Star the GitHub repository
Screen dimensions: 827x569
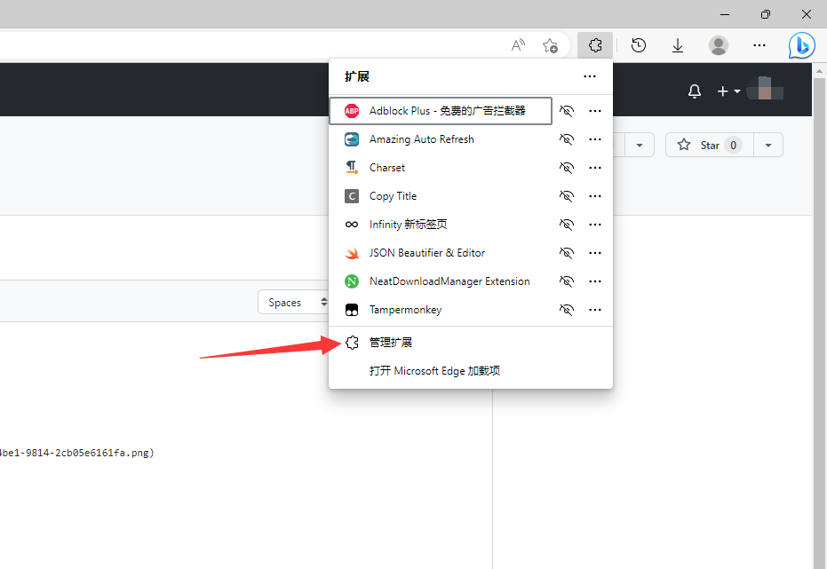[710, 145]
